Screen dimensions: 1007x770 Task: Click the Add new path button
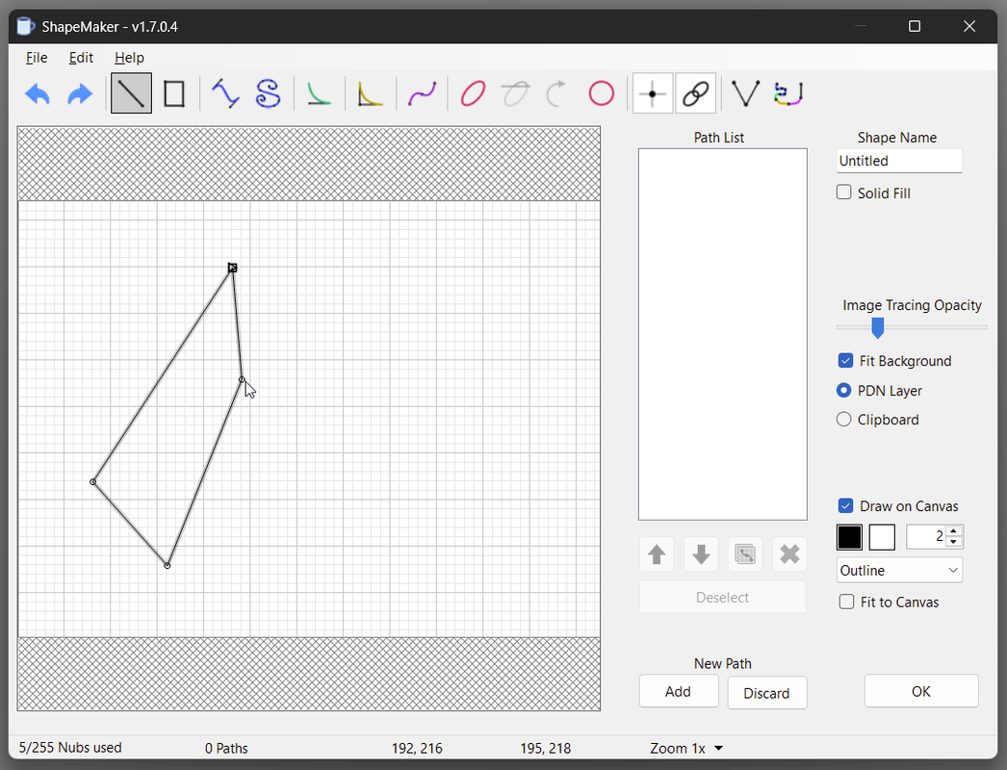678,692
